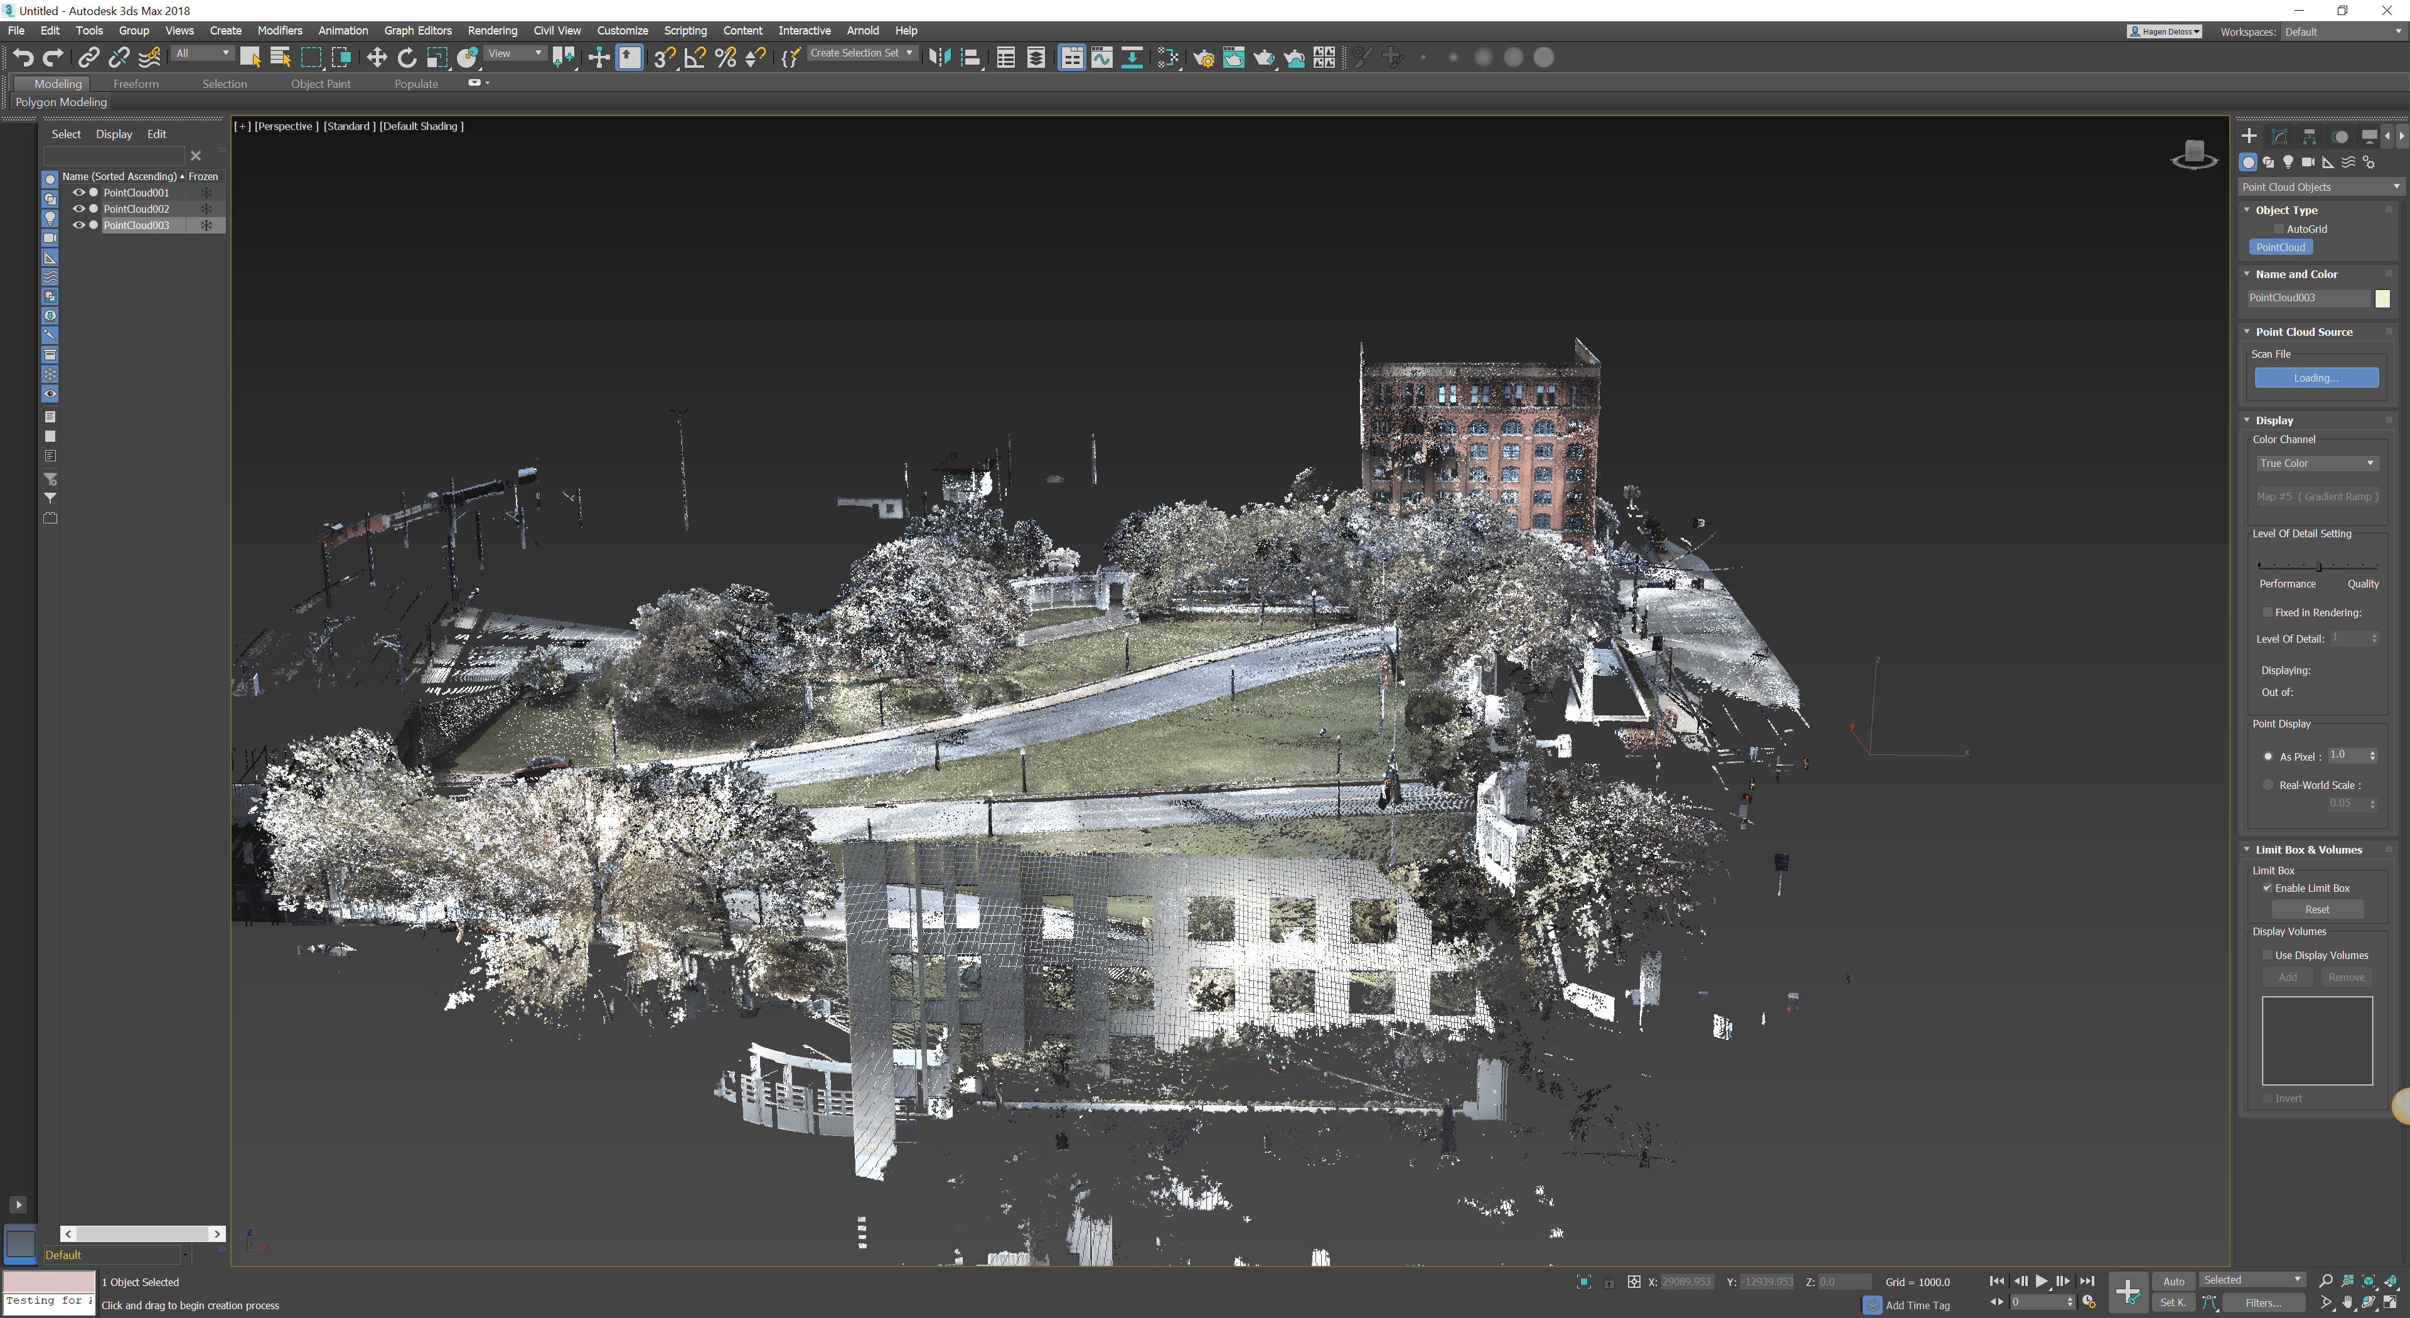Click Play Animation button
This screenshot has width=2410, height=1318.
pos(2042,1280)
